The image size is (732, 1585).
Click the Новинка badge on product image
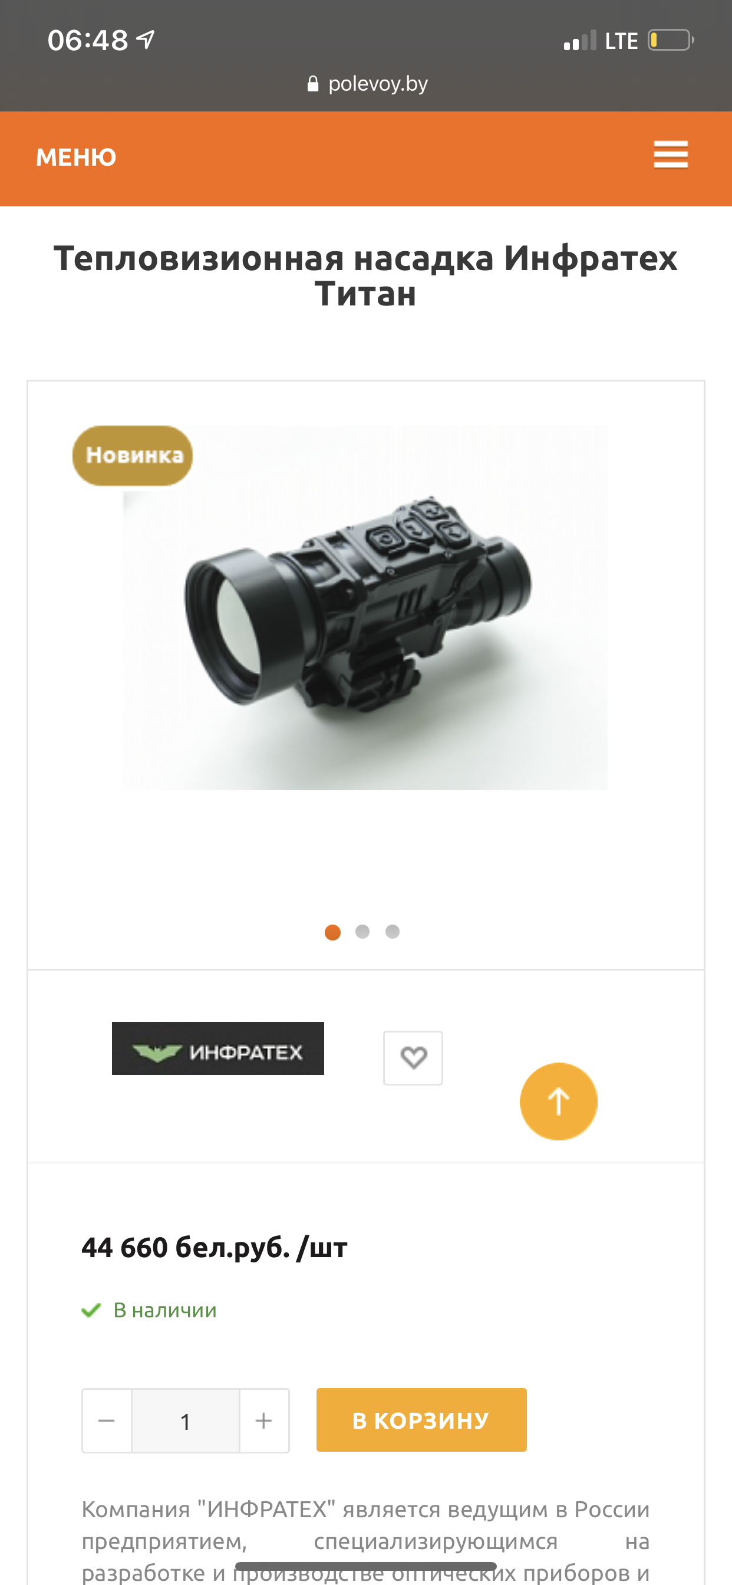tap(133, 455)
